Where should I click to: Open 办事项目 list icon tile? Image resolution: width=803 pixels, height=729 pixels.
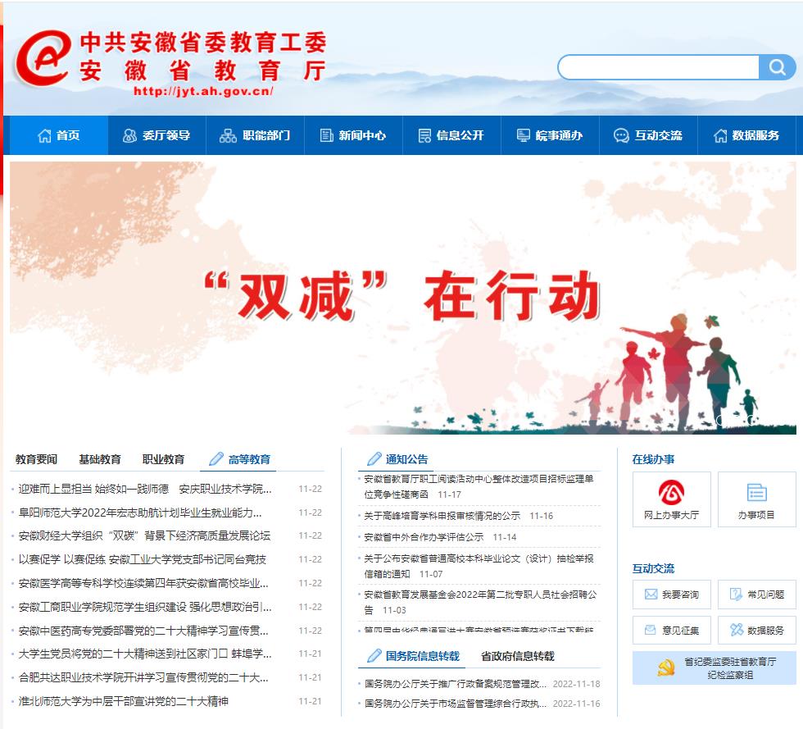(755, 499)
